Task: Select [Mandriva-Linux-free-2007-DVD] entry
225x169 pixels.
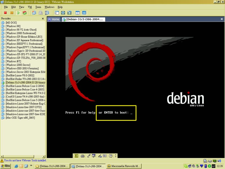Action: click(24, 107)
